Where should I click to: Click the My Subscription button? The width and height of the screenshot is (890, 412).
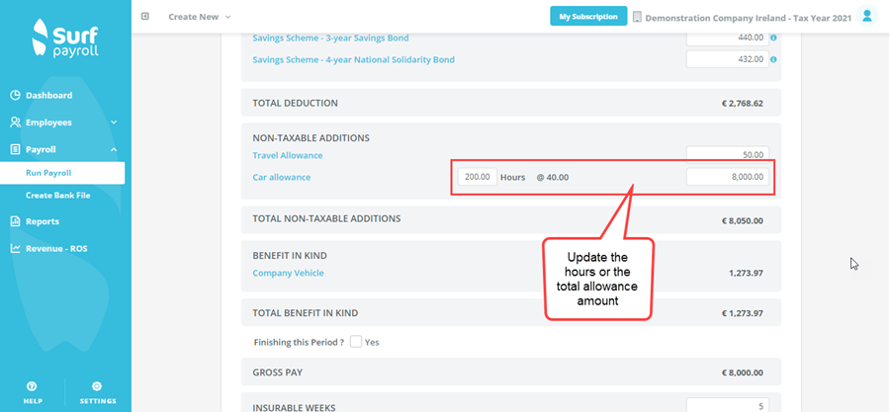pos(587,17)
